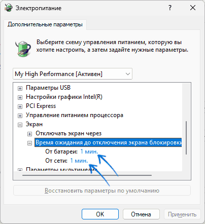Click the vertical scrollbar of settings tree
Image resolution: width=205 pixels, height=224 pixels.
click(186, 138)
